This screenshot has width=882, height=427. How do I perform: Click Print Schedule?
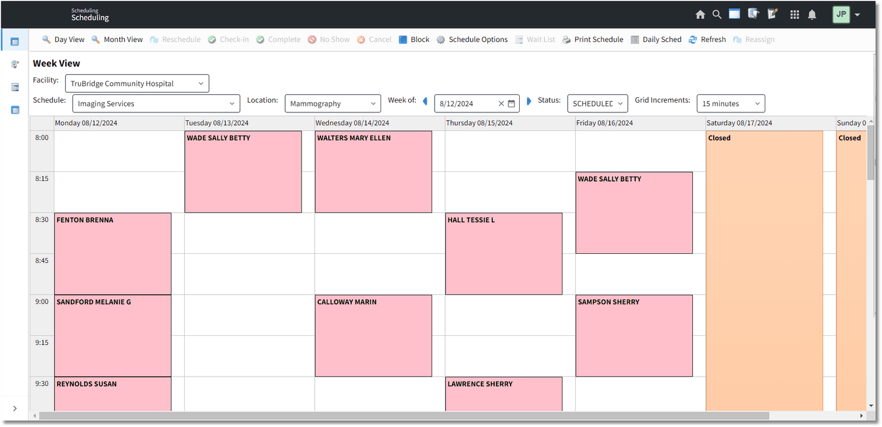[593, 39]
